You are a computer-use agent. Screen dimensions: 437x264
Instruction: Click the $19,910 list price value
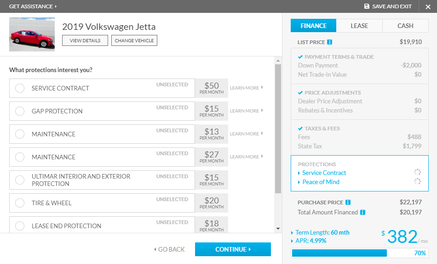pos(411,42)
